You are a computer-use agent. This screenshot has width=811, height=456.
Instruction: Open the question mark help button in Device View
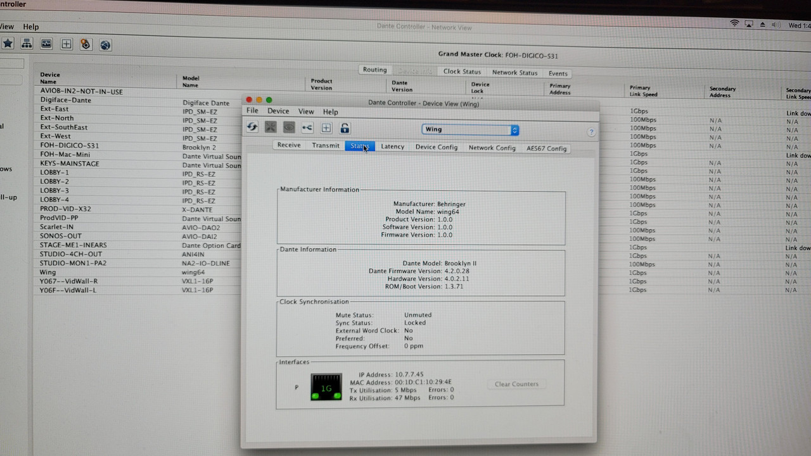[x=591, y=132]
